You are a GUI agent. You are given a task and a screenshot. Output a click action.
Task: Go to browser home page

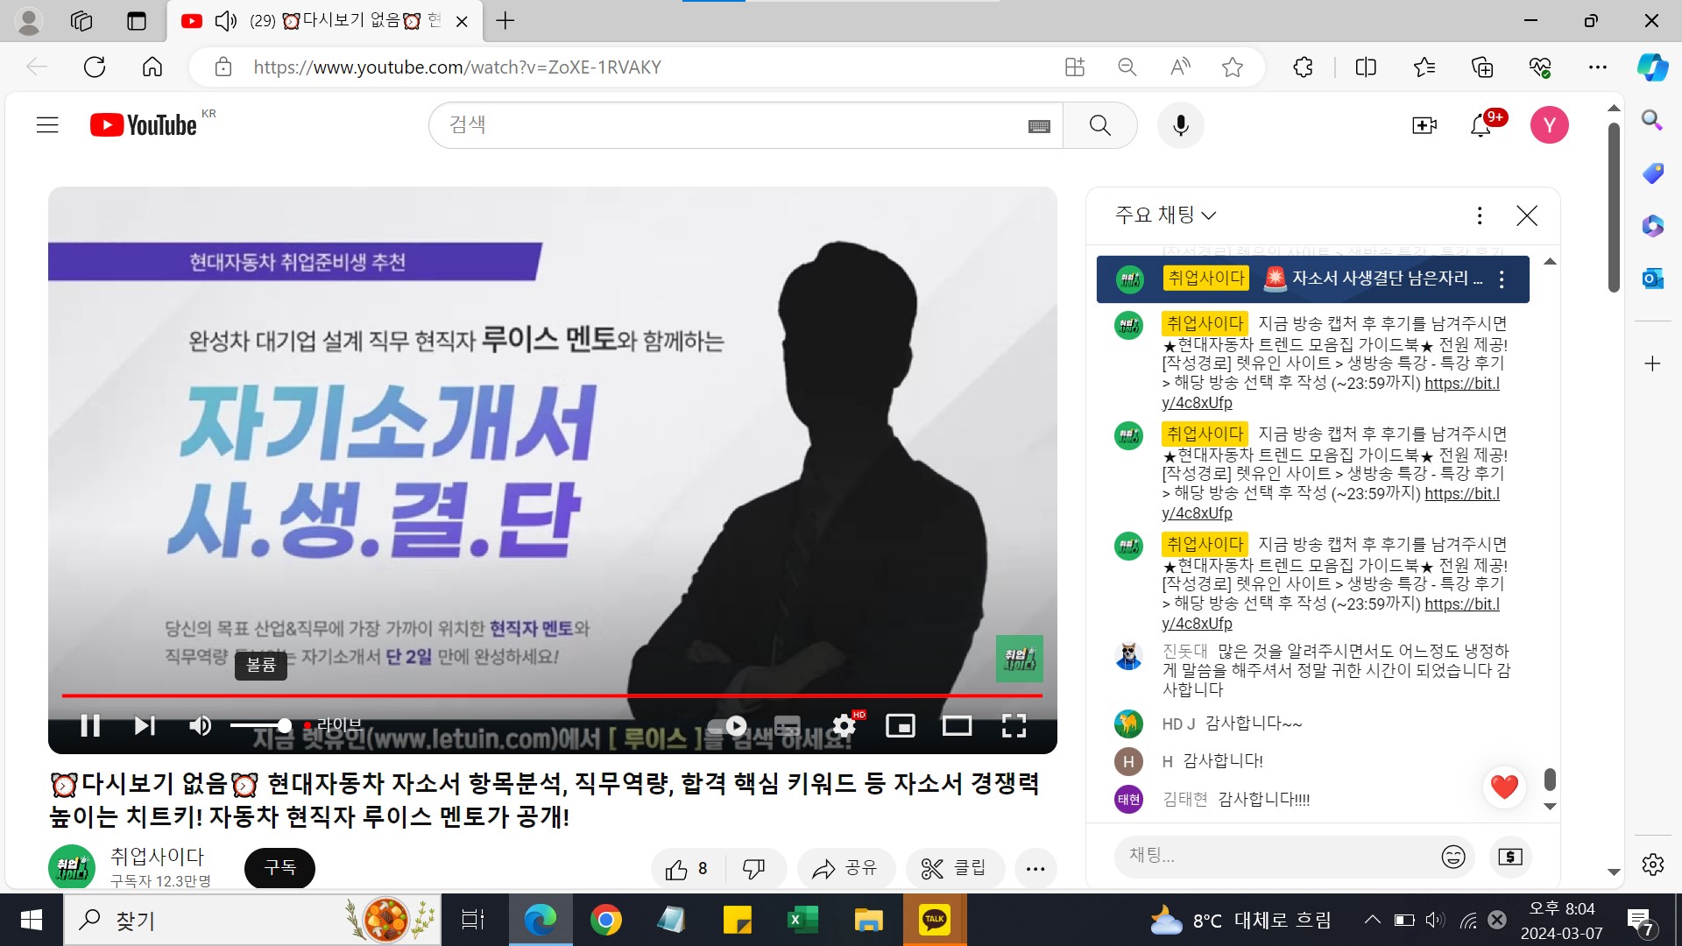click(152, 67)
